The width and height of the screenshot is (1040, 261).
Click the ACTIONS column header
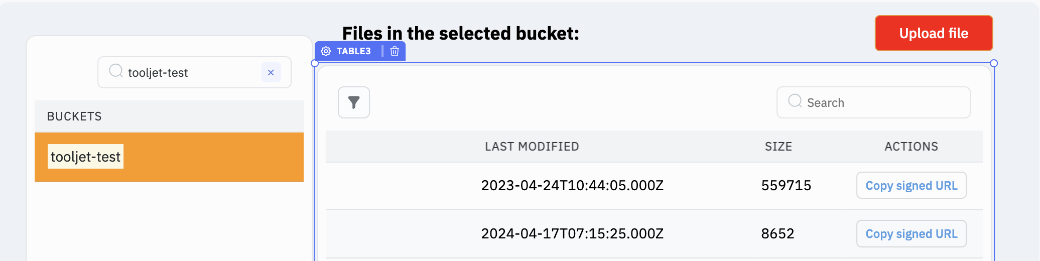pyautogui.click(x=911, y=147)
